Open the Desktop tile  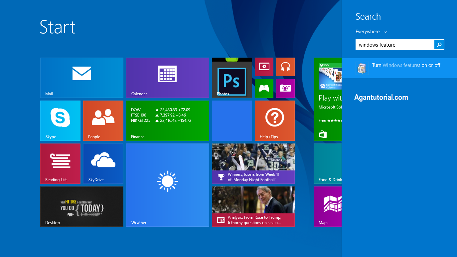[x=82, y=206]
